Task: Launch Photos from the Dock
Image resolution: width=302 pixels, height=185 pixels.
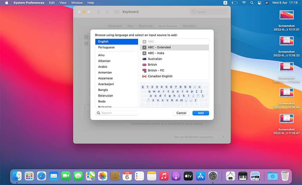Action: tap(103, 176)
